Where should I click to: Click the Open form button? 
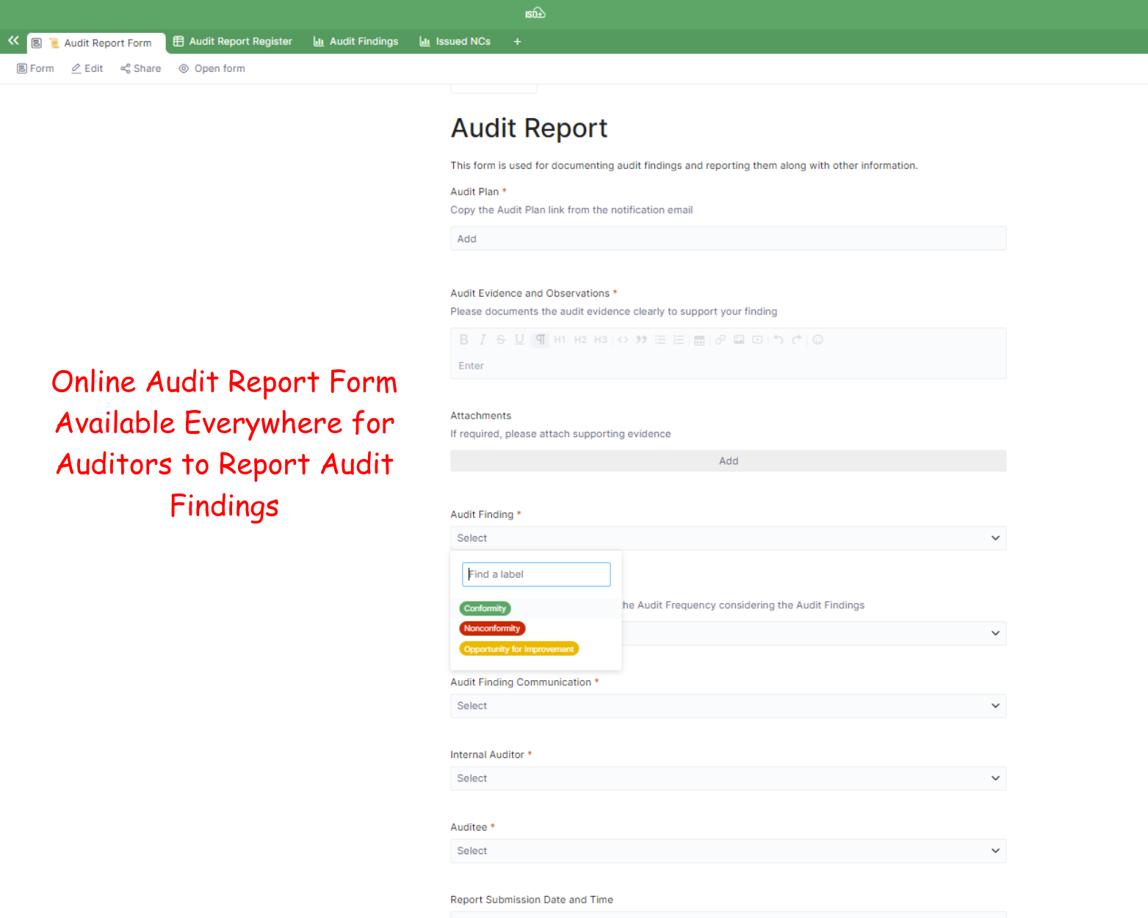(x=212, y=68)
